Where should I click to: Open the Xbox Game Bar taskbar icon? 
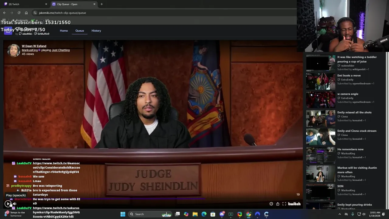coord(231,214)
